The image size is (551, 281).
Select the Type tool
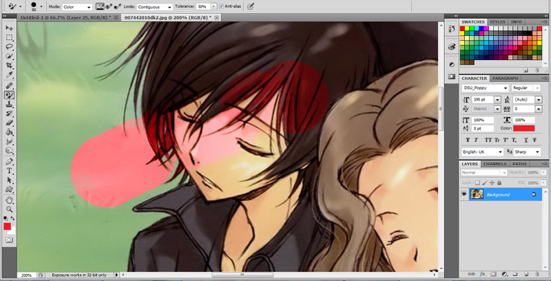pos(9,171)
